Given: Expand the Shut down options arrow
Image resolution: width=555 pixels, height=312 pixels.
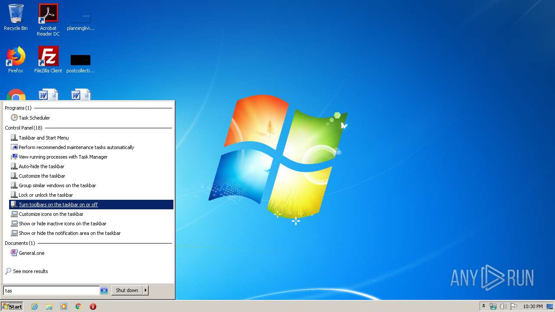Looking at the screenshot, I should click(x=146, y=290).
